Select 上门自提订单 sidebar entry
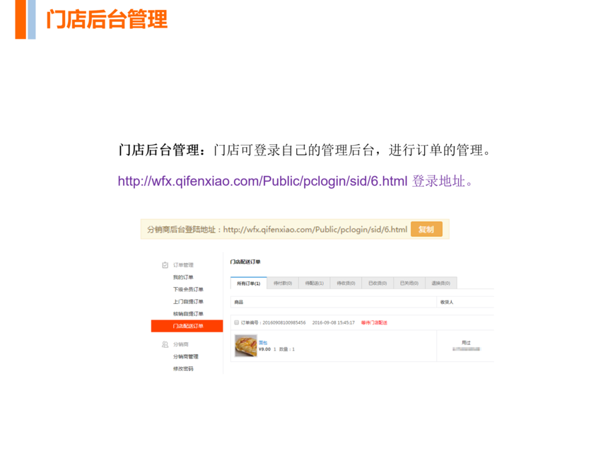Viewport: 608px width, 456px height. pyautogui.click(x=188, y=302)
